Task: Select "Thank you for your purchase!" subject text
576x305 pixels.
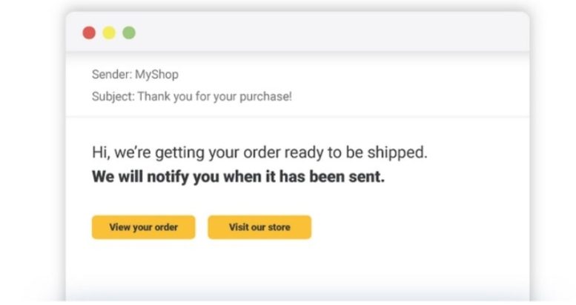Action: (x=215, y=97)
